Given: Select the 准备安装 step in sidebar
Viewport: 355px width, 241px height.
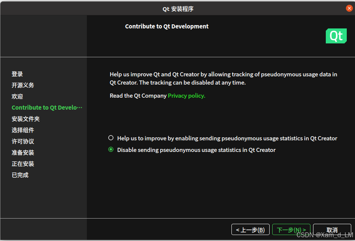Looking at the screenshot, I should (23, 153).
